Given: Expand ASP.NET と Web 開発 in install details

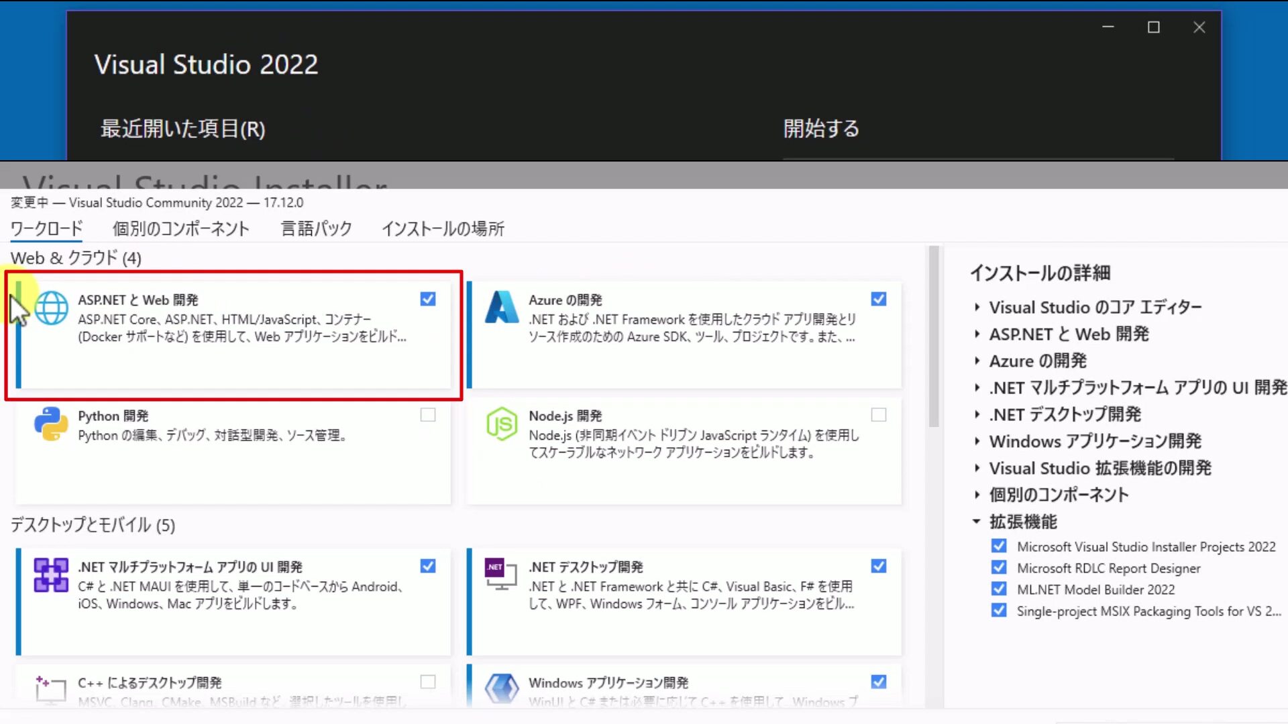Looking at the screenshot, I should 977,334.
